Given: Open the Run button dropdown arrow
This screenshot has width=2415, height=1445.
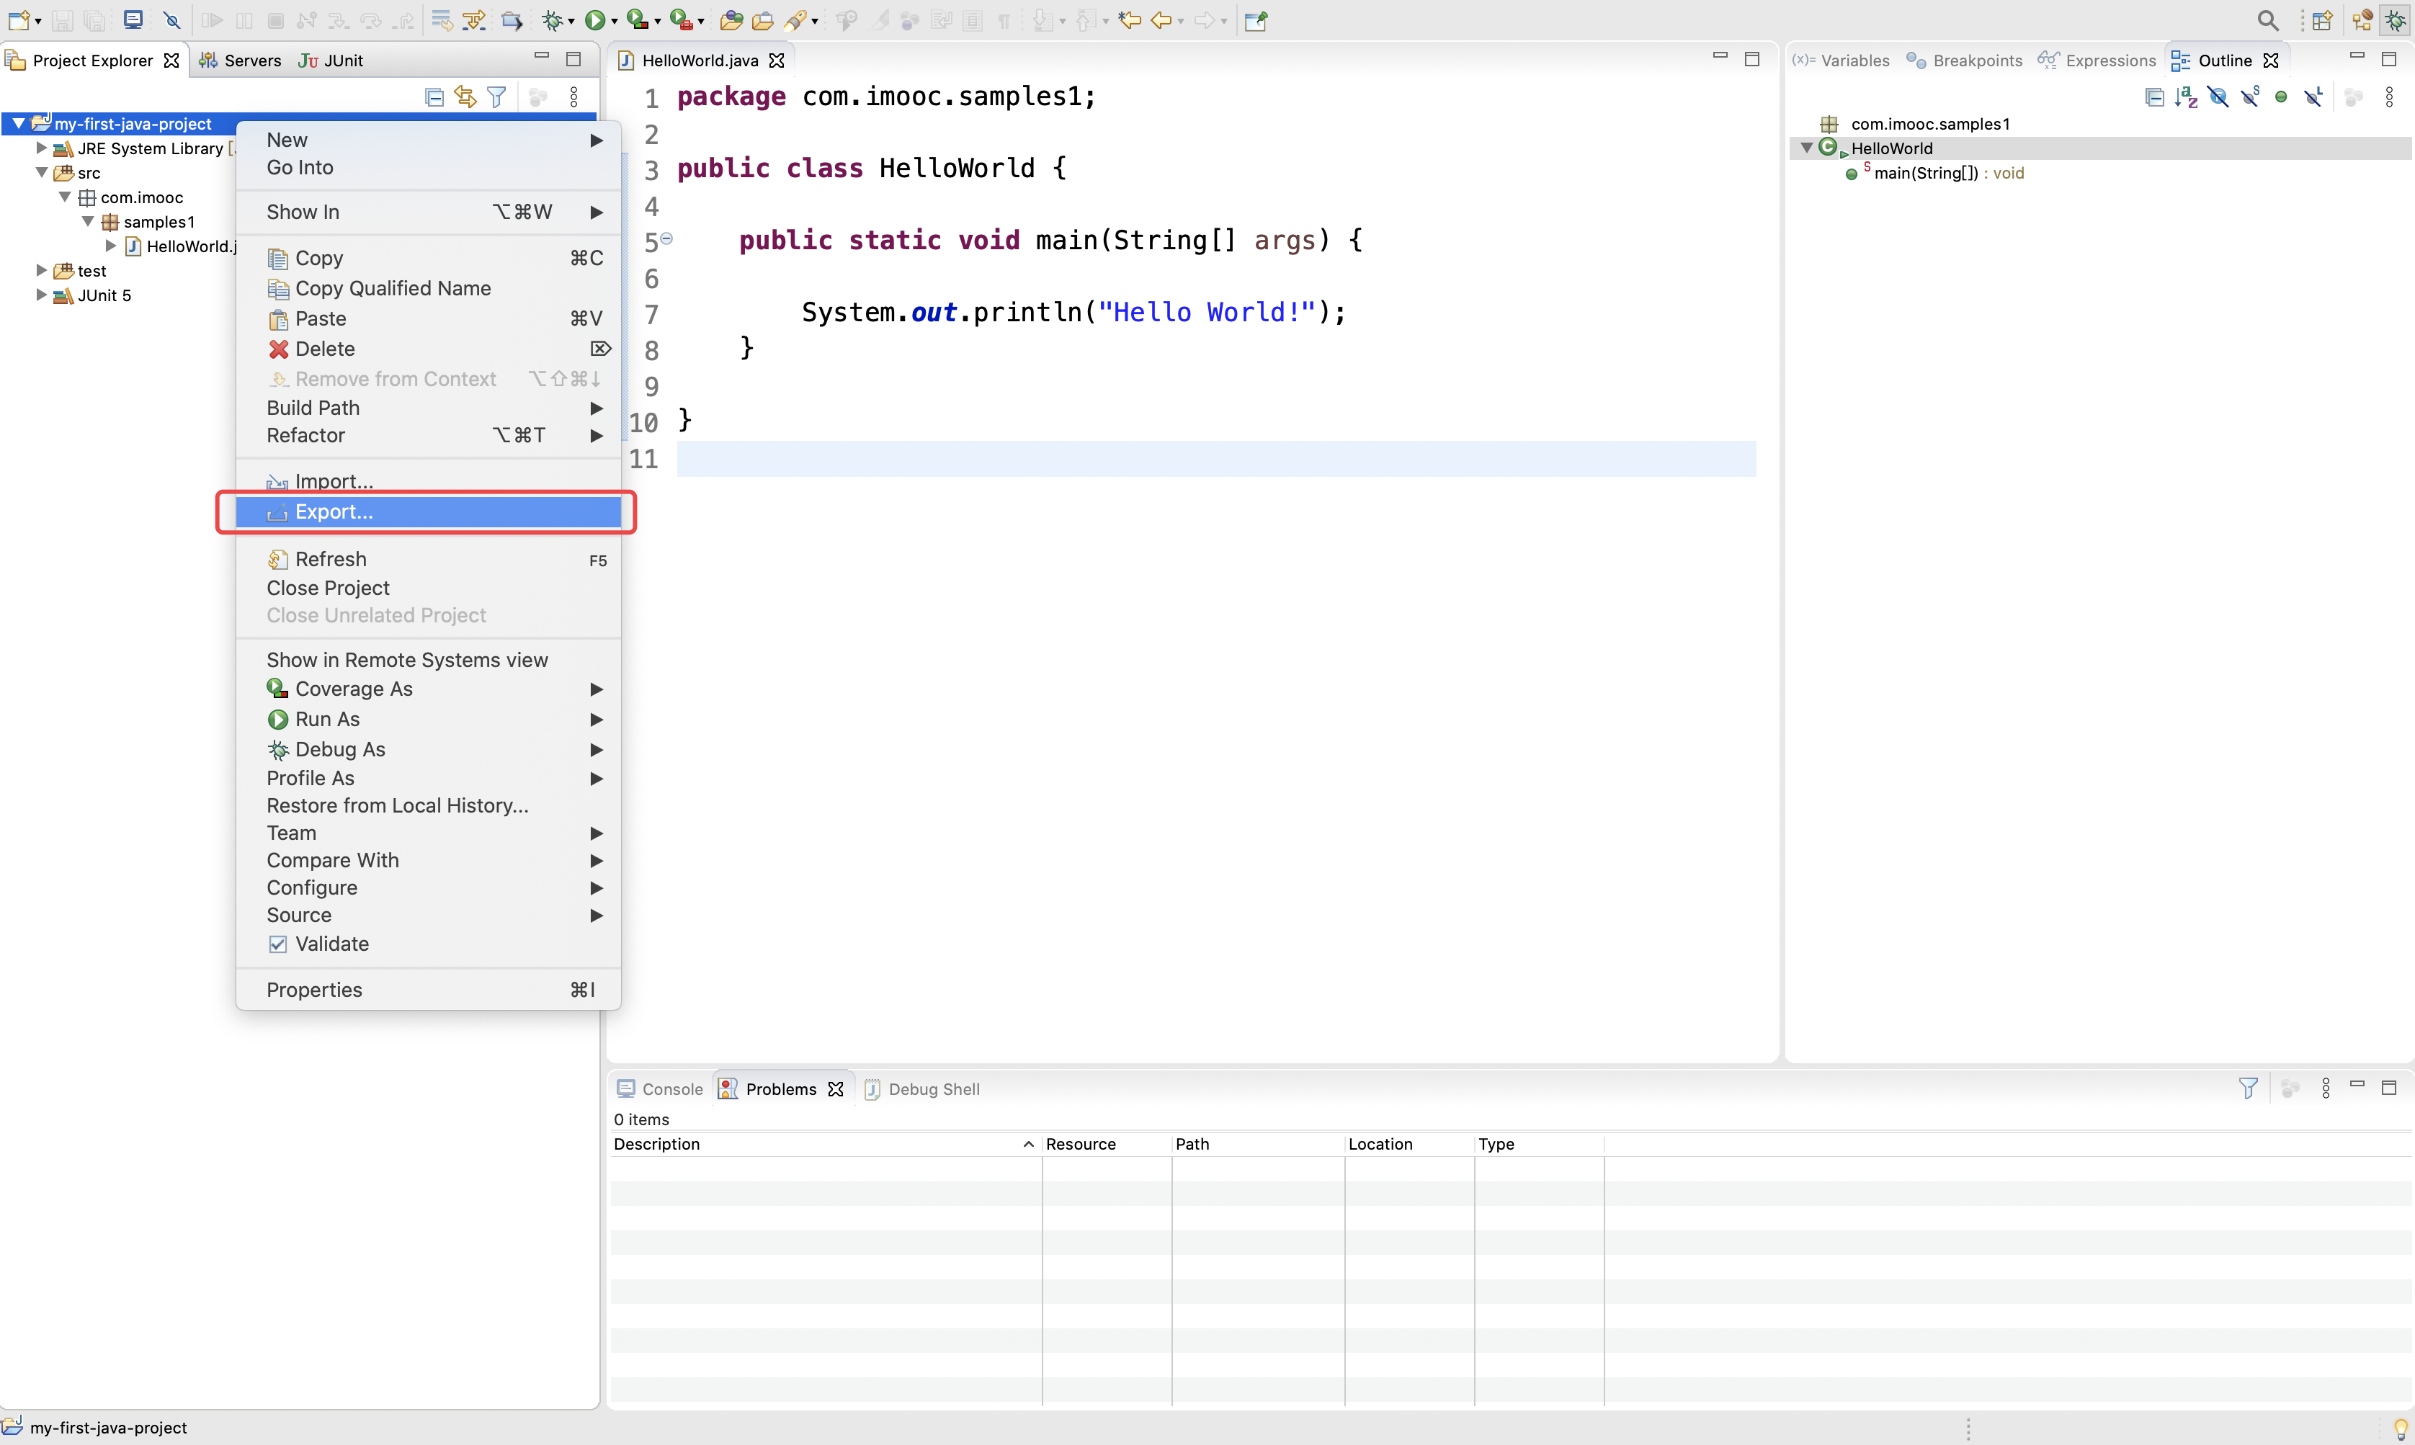Looking at the screenshot, I should click(615, 22).
